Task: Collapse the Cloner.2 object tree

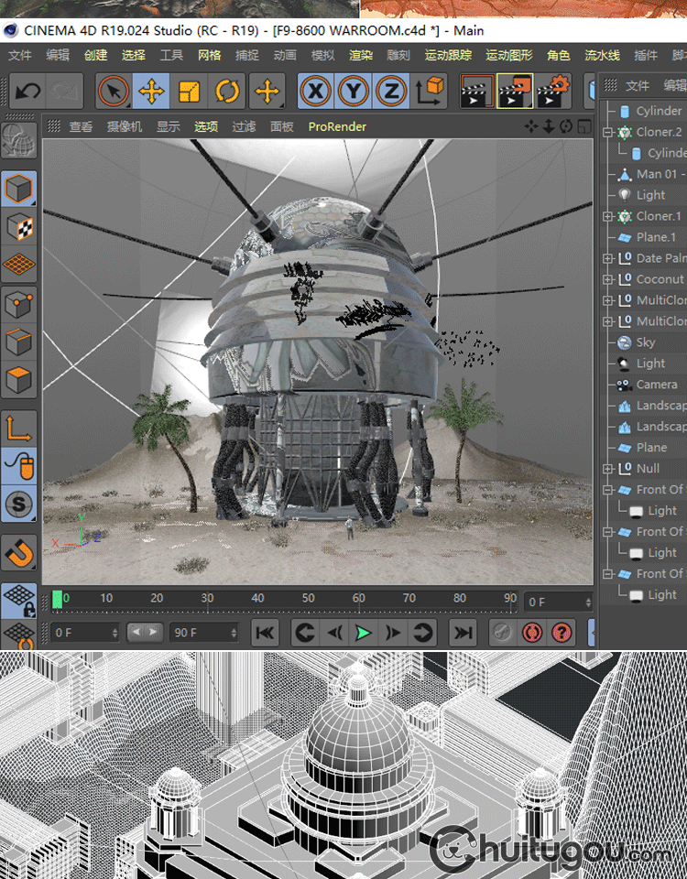Action: [607, 132]
